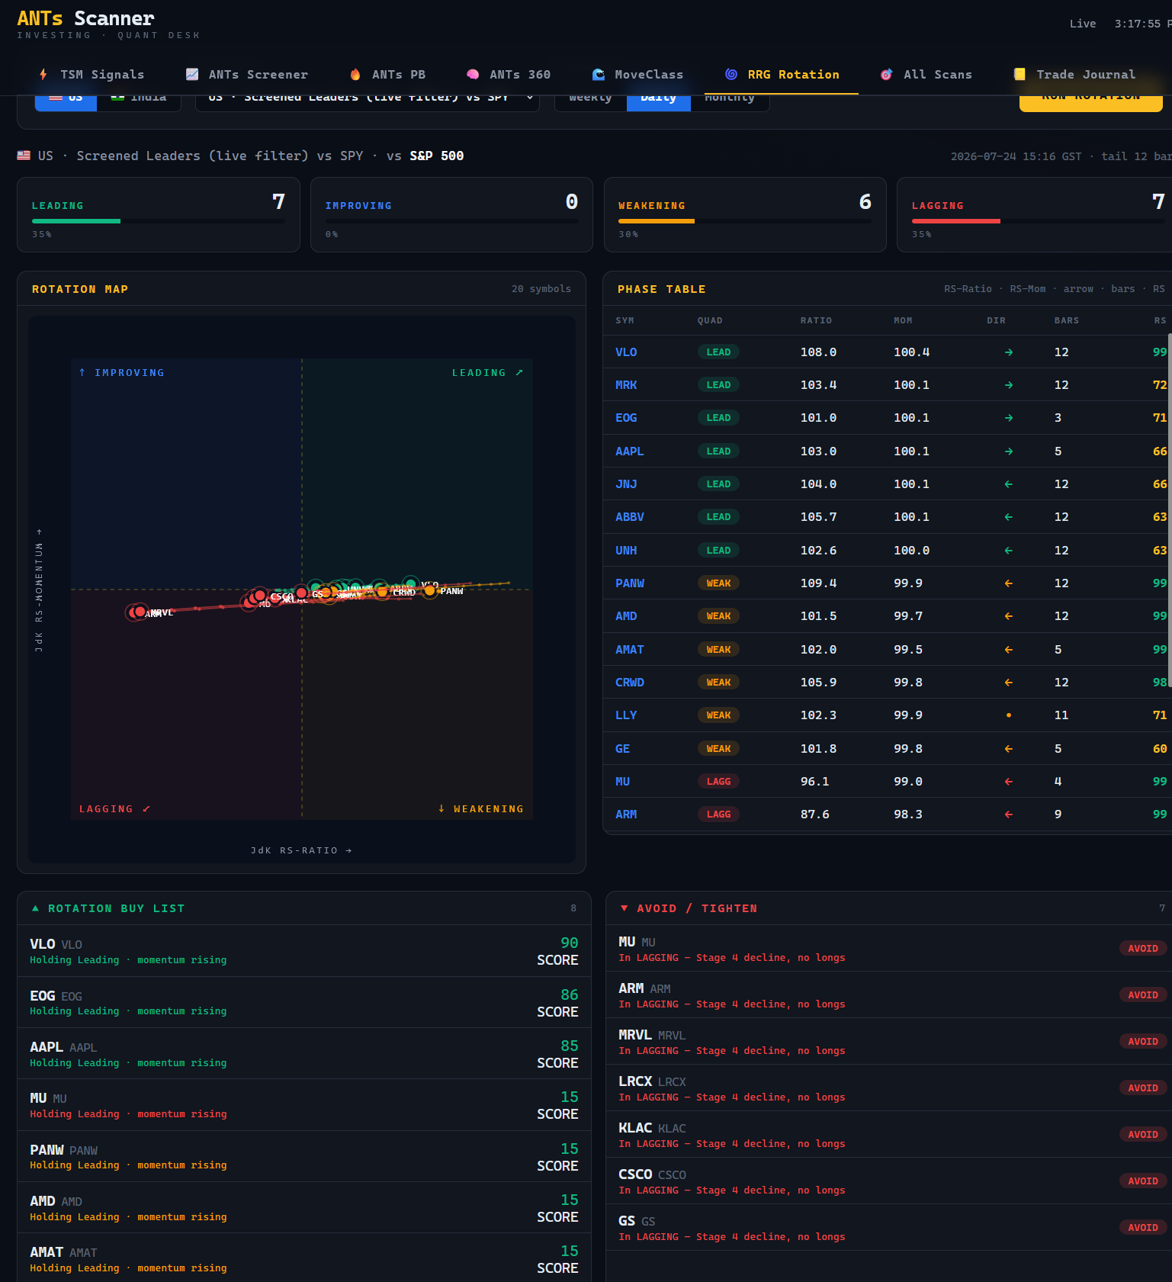
Task: Open the CRWD symbol link in Phase Table
Action: pos(630,683)
